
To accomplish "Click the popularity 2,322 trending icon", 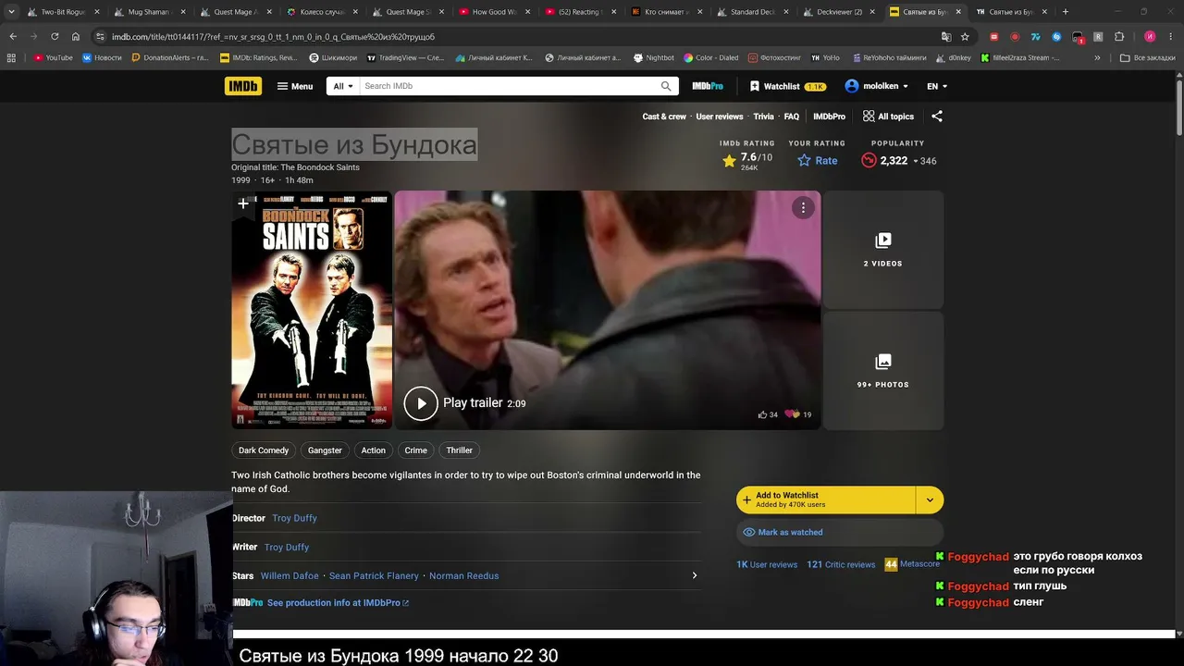I will 869,160.
